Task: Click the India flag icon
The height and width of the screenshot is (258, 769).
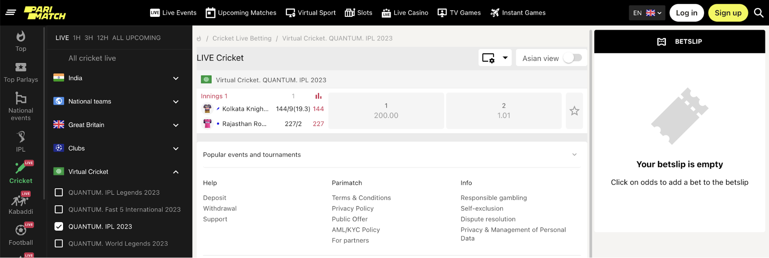Action: [x=58, y=78]
